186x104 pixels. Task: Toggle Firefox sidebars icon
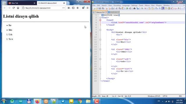tap(73, 8)
